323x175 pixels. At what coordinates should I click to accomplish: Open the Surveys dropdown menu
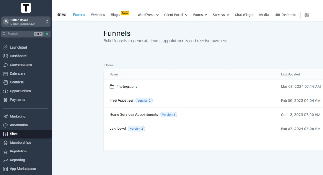click(x=221, y=15)
